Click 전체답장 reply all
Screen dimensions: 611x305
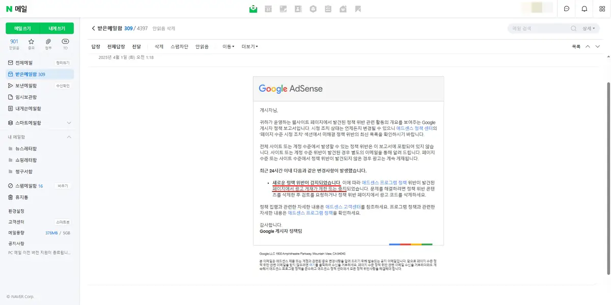point(116,46)
